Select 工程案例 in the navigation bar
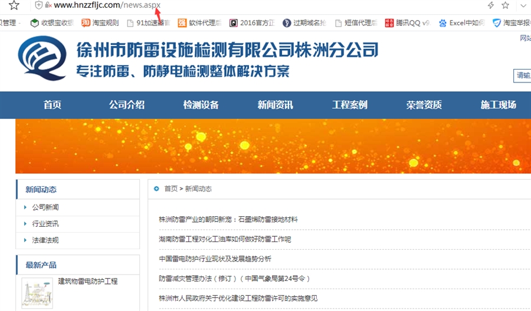 (x=349, y=105)
